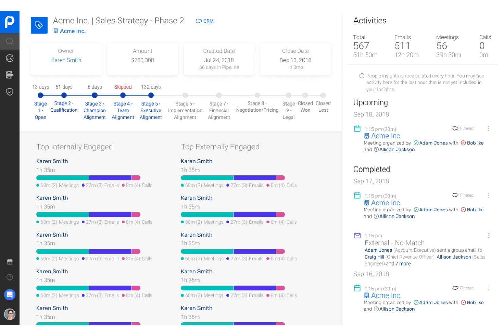503x336 pixels.
Task: Open search from the sidebar magnifier icon
Action: pos(10,42)
